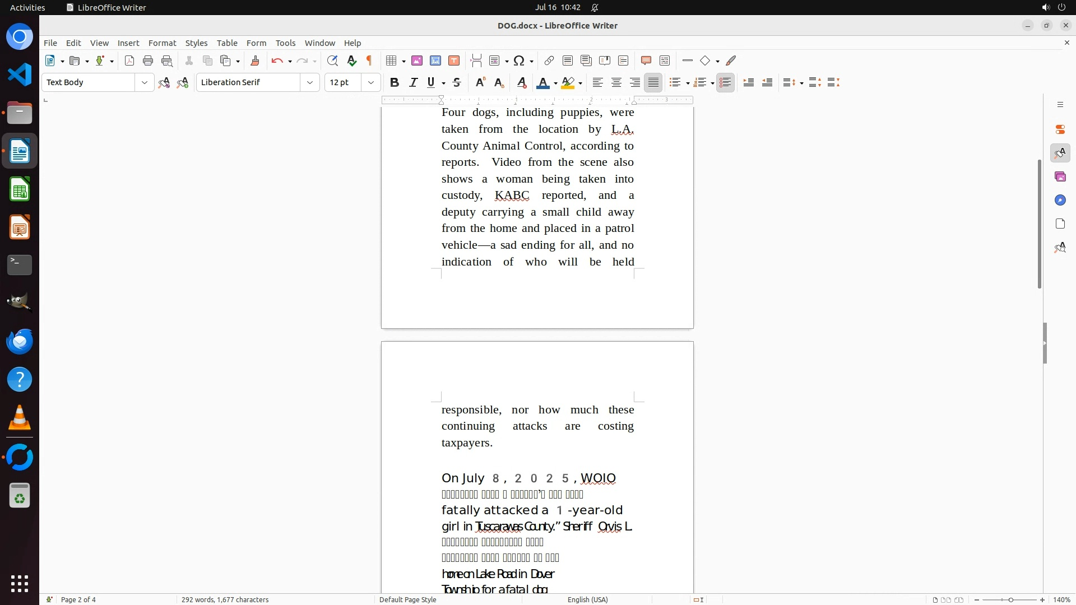Screen dimensions: 1076x605
Task: Toggle formatting marks display
Action: point(369,61)
